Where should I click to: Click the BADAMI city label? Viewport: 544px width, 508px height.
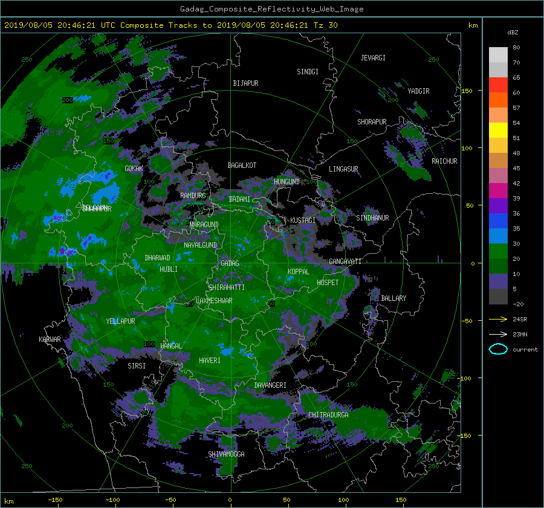[x=239, y=199]
